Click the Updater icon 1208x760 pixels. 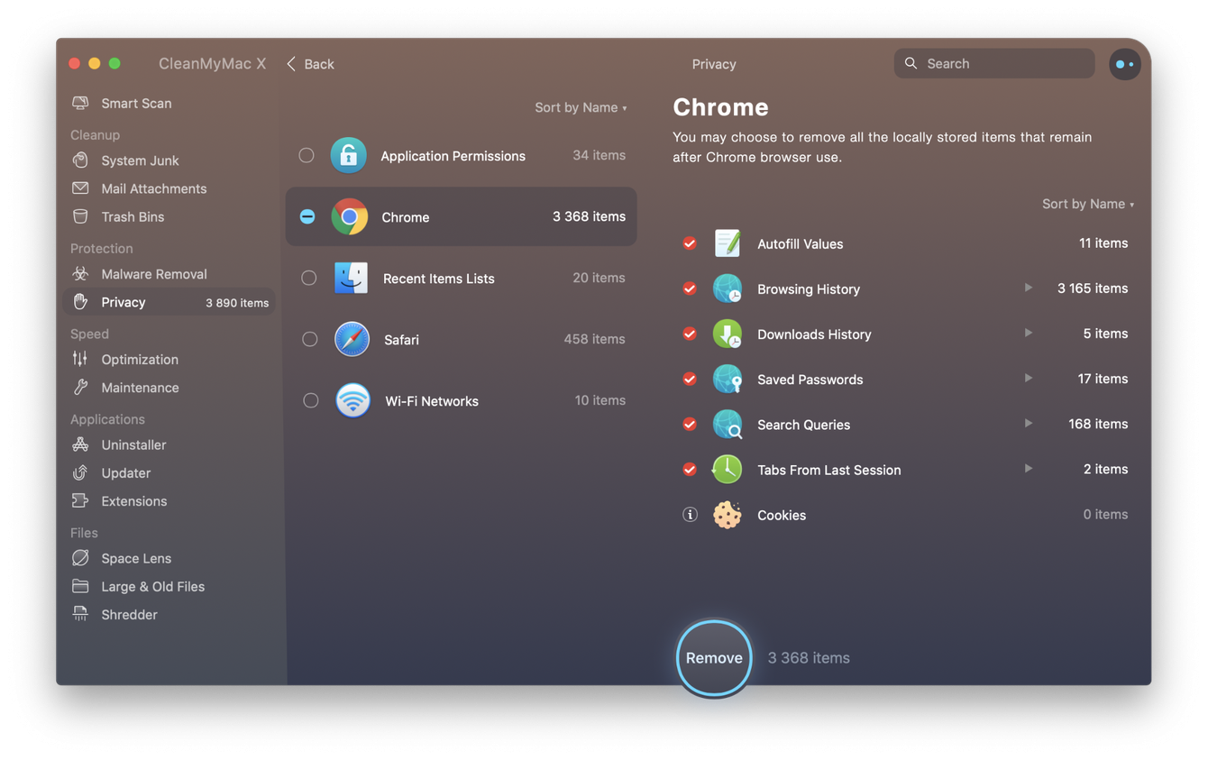tap(80, 472)
